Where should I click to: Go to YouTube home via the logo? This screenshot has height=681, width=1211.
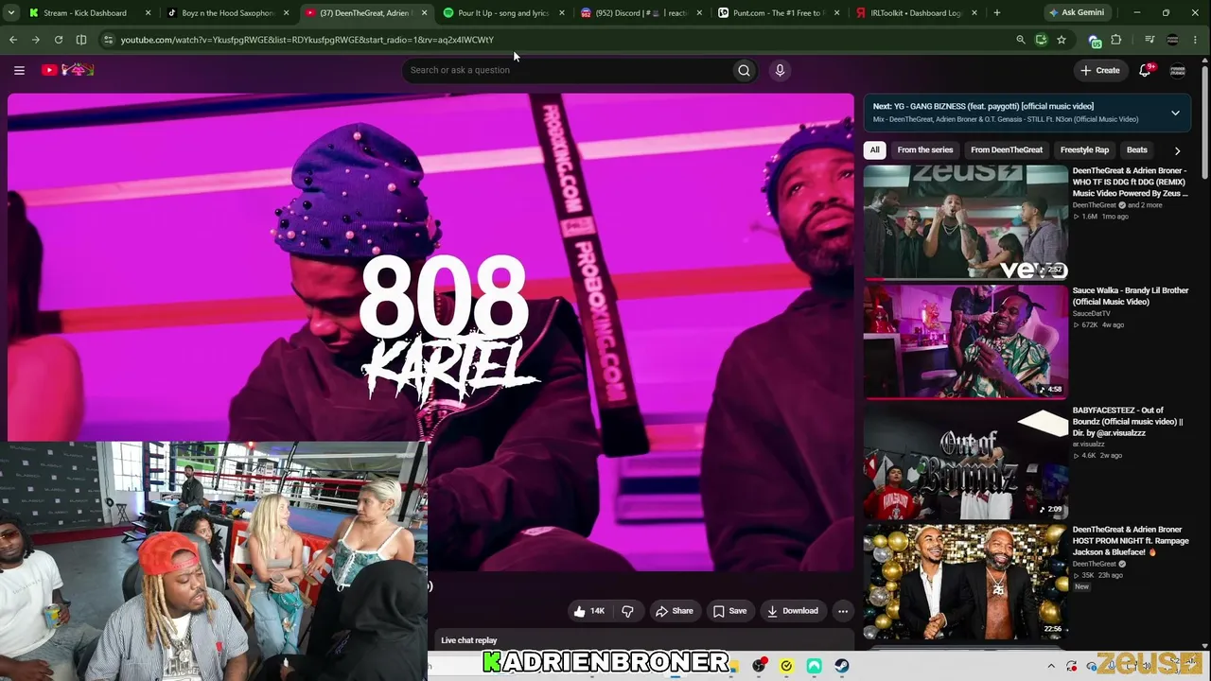(67, 70)
